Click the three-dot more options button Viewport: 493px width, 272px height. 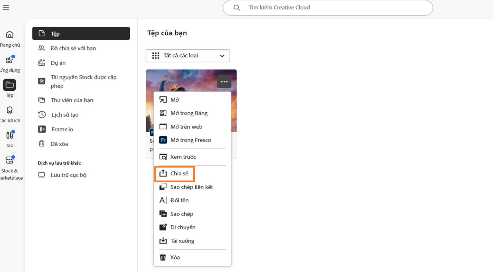point(224,82)
